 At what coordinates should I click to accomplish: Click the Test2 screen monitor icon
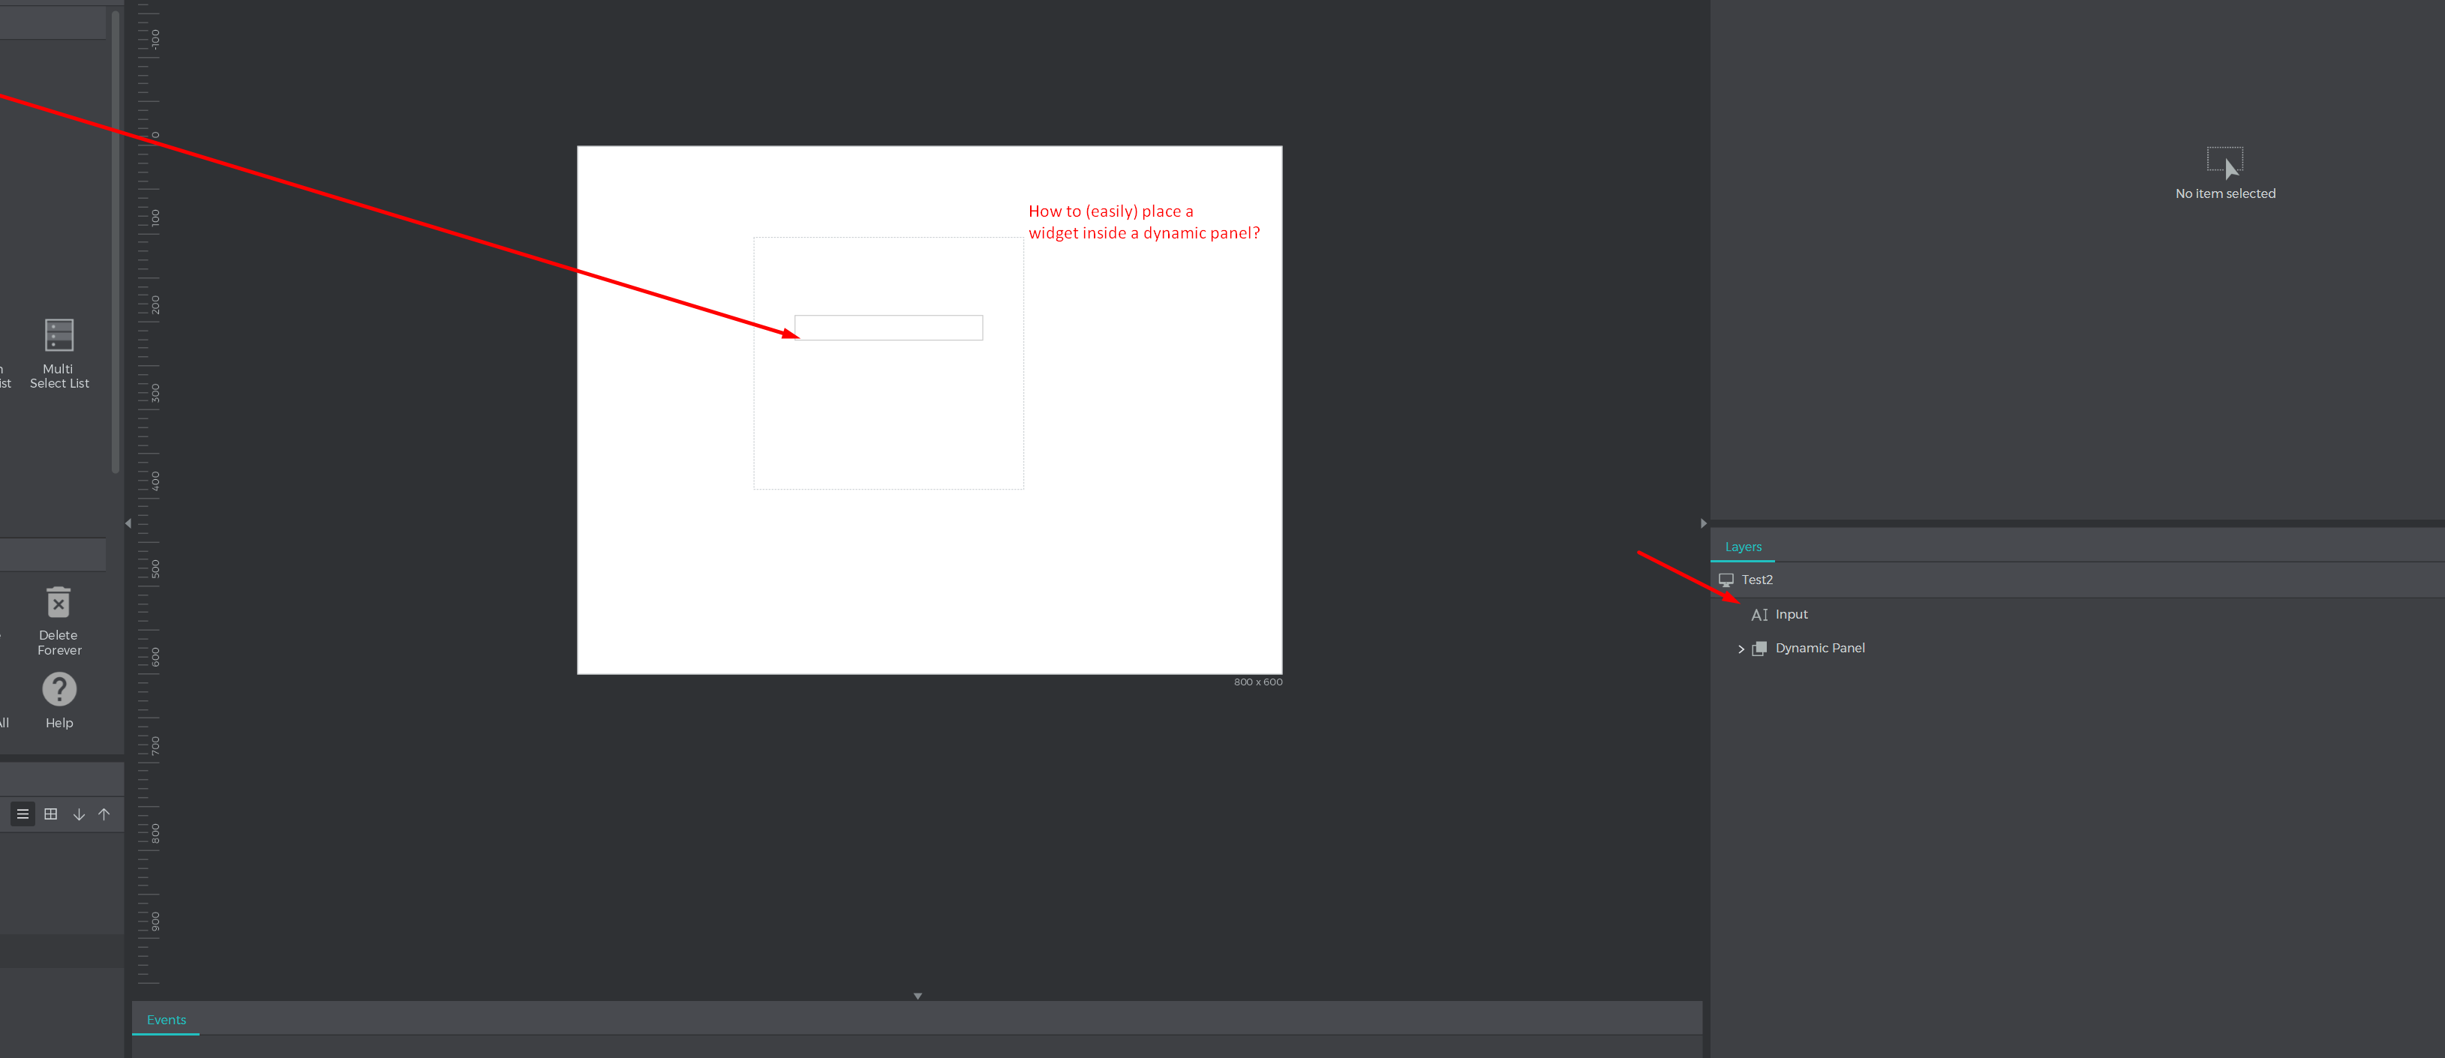click(x=1726, y=580)
